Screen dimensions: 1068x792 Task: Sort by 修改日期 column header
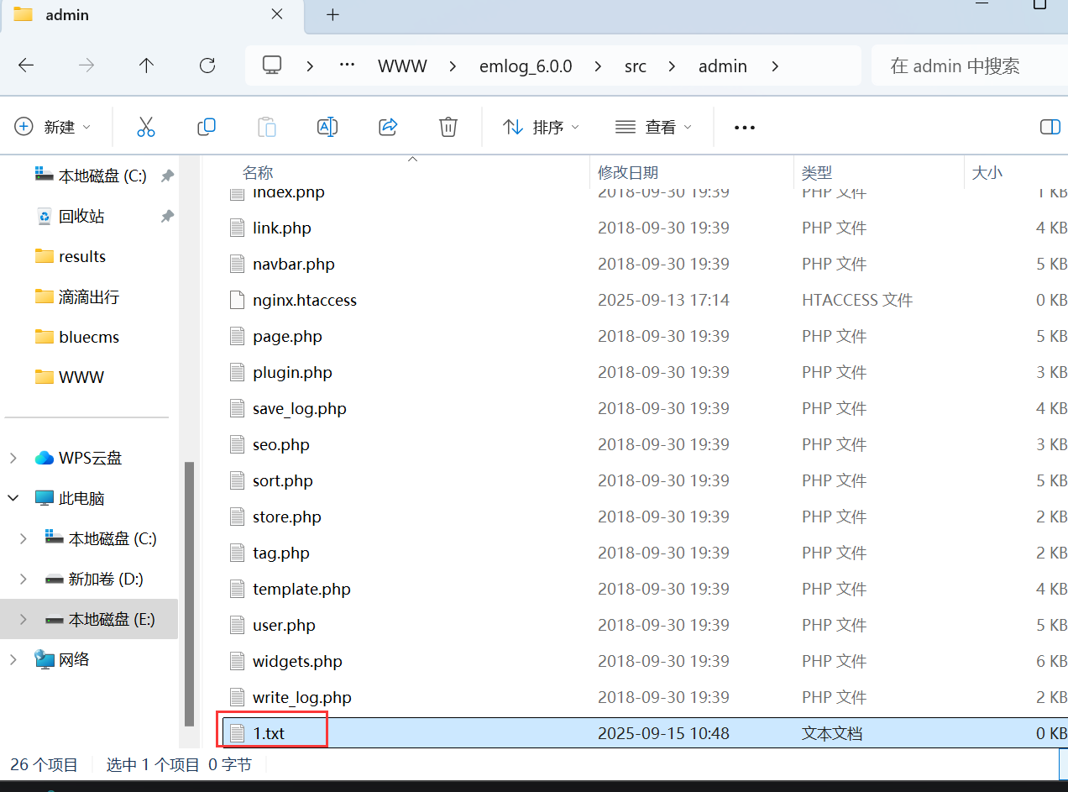tap(628, 173)
